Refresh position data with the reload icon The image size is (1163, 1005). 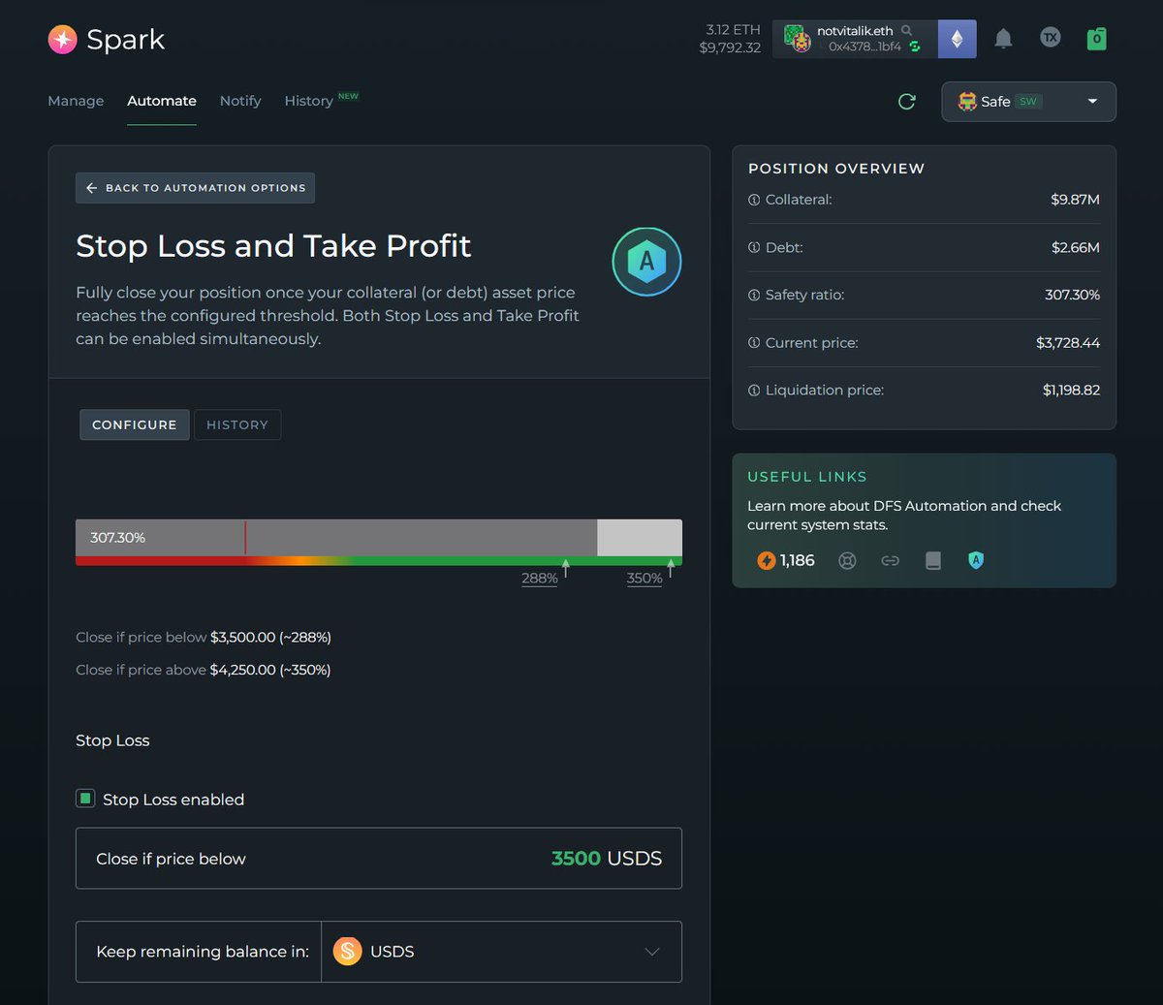point(907,102)
